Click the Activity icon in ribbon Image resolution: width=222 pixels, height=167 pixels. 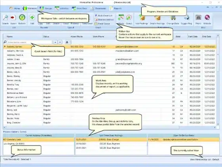point(121,17)
